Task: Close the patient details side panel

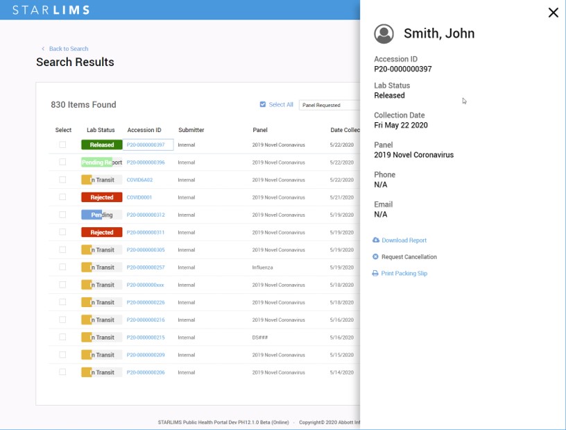Action: 553,13
